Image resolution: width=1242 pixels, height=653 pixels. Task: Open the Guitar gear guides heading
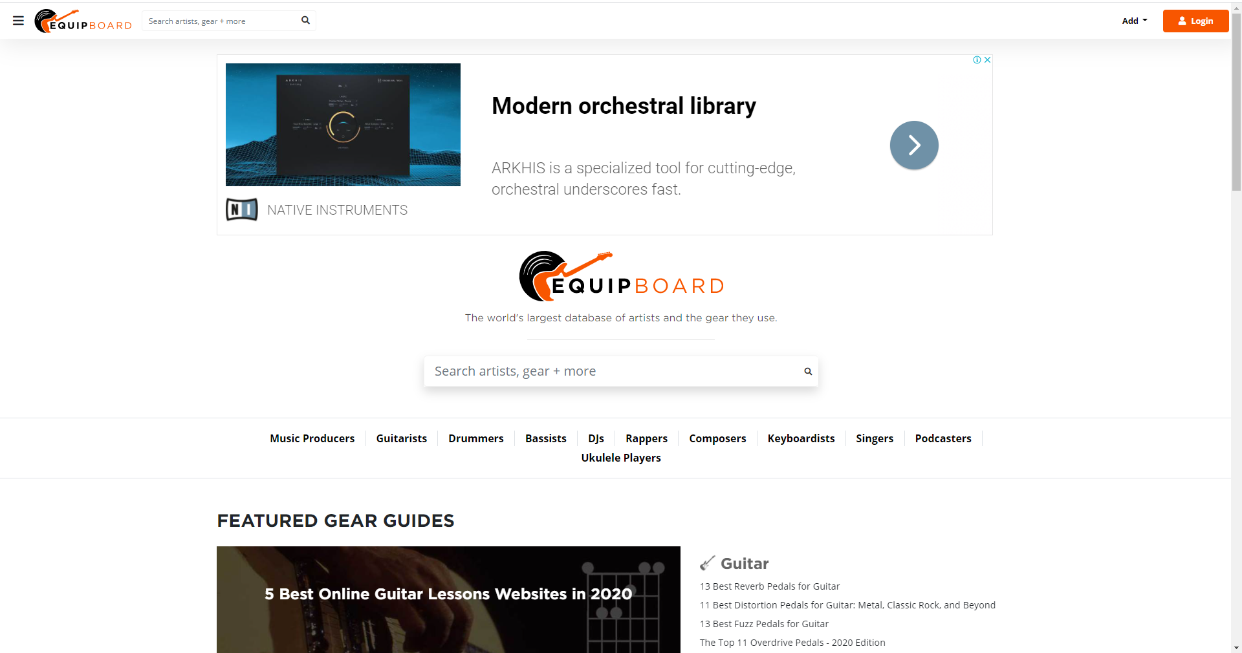pos(745,563)
